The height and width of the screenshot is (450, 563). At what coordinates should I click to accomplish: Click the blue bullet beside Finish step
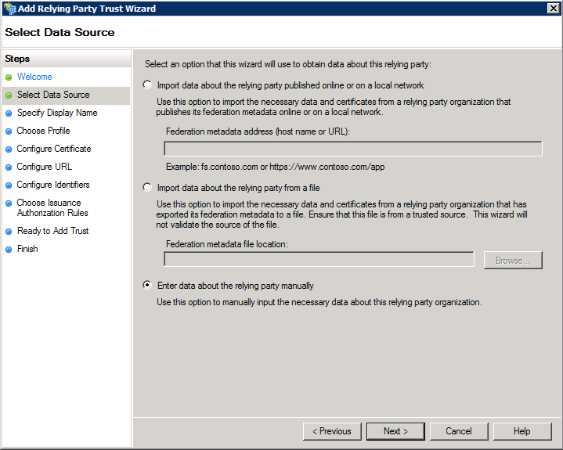click(9, 250)
